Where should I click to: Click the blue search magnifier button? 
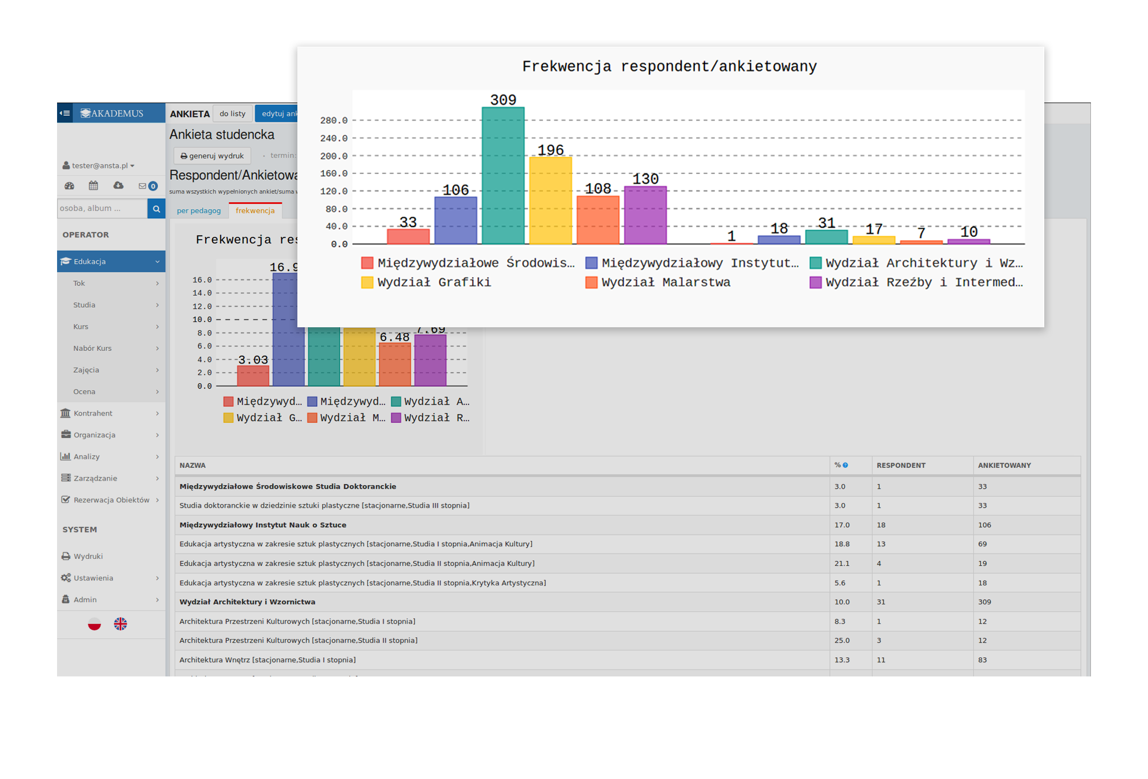pos(156,209)
